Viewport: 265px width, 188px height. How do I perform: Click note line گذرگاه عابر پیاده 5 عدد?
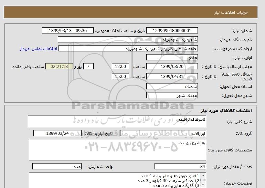point(176,186)
